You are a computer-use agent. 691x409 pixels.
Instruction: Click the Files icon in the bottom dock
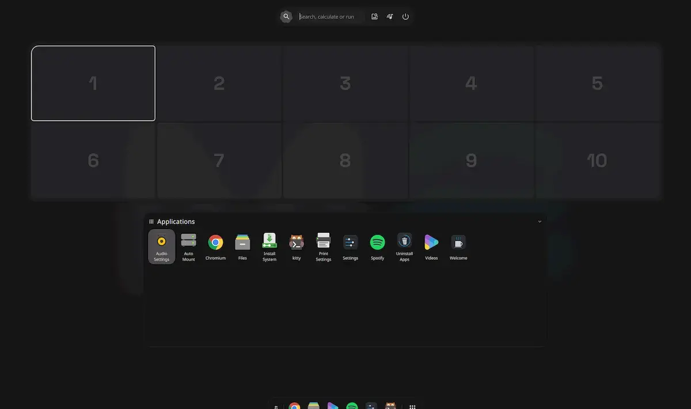click(313, 406)
